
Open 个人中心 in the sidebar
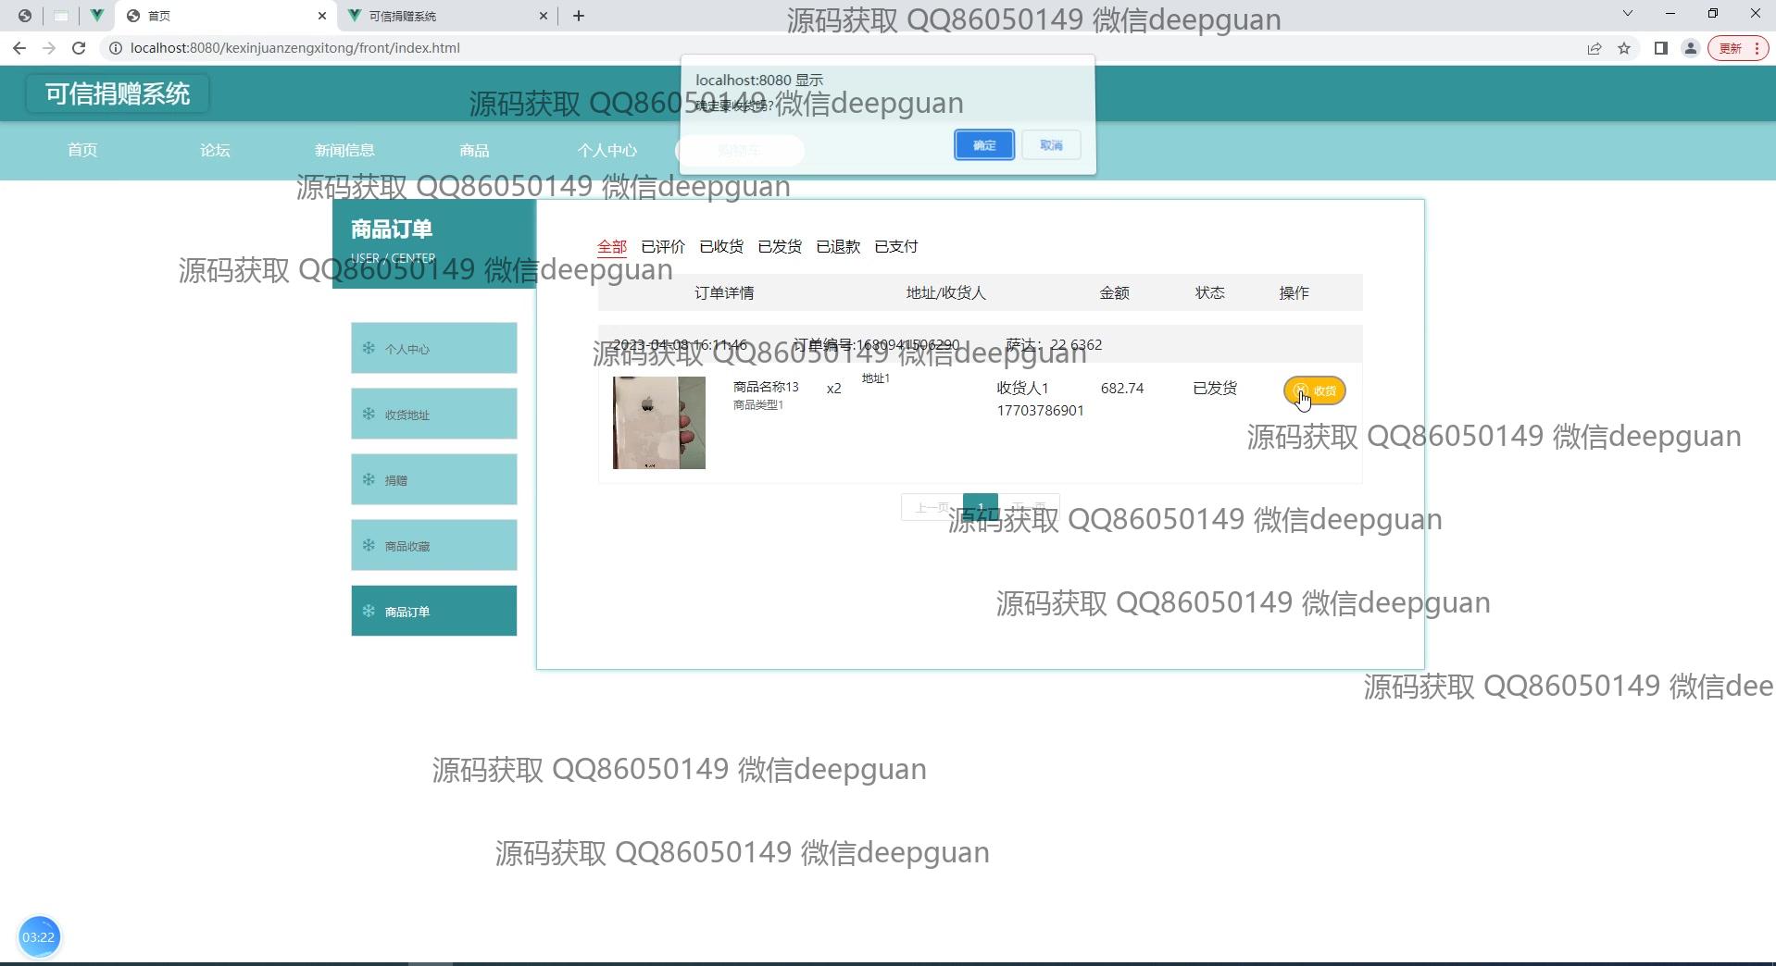(434, 348)
